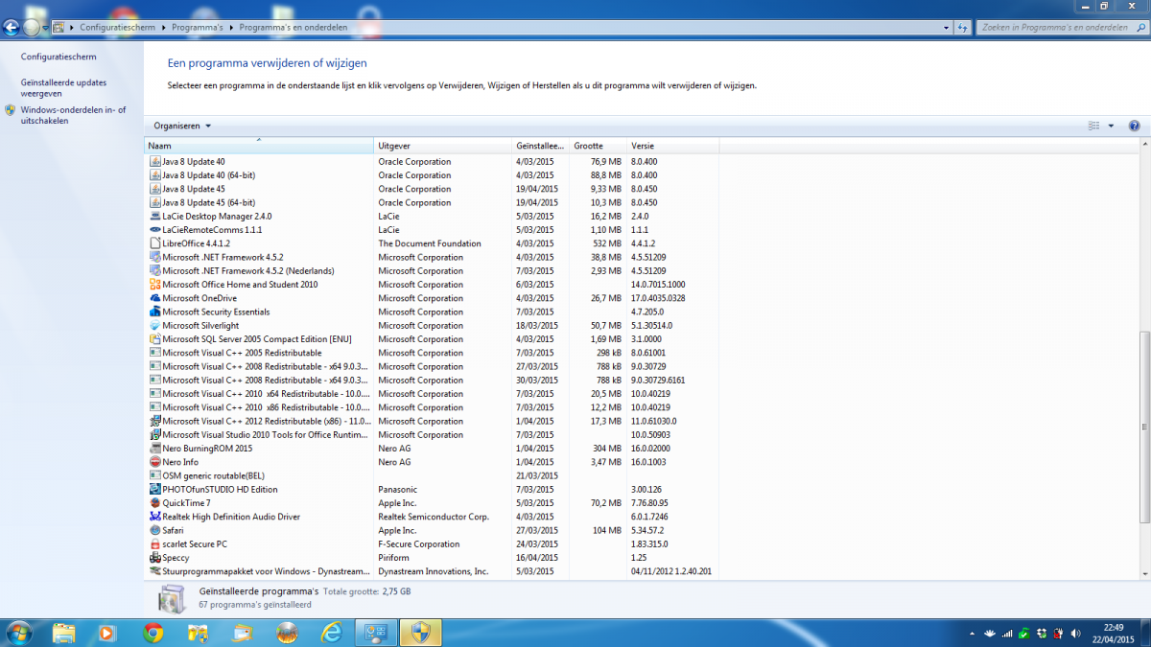Click Microsoft Office Home and Student icon

pos(155,285)
